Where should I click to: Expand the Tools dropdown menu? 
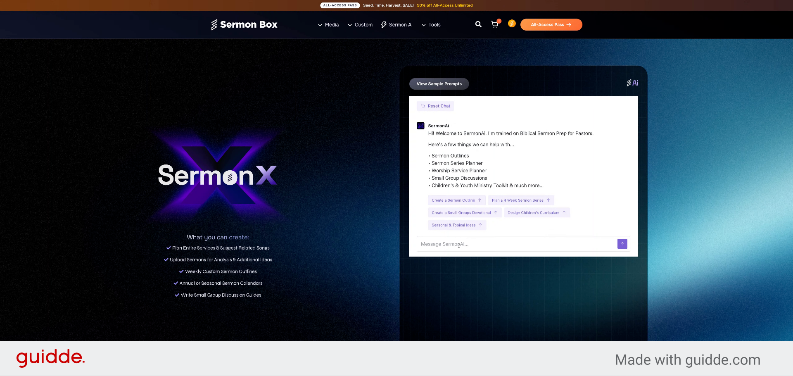pos(431,25)
